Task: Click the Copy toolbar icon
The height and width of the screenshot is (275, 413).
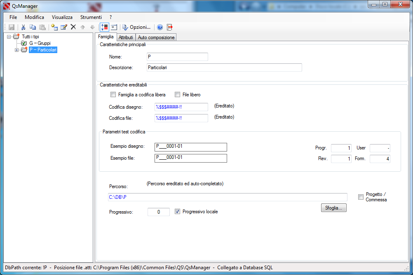Action: pos(33,27)
